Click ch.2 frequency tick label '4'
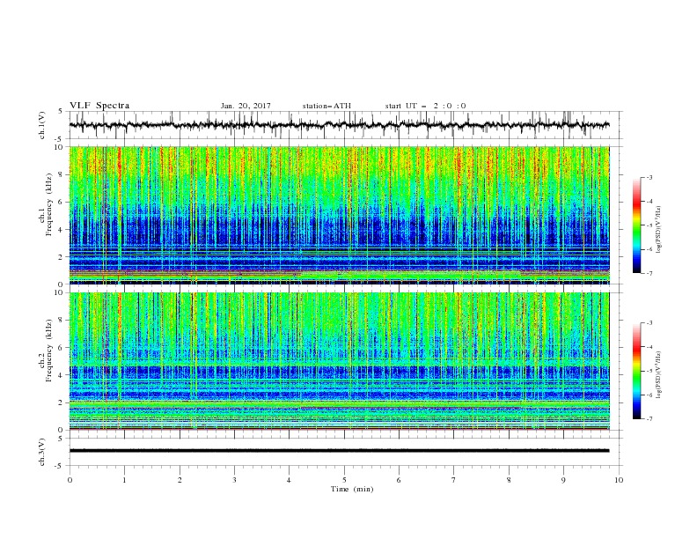 tap(62, 375)
